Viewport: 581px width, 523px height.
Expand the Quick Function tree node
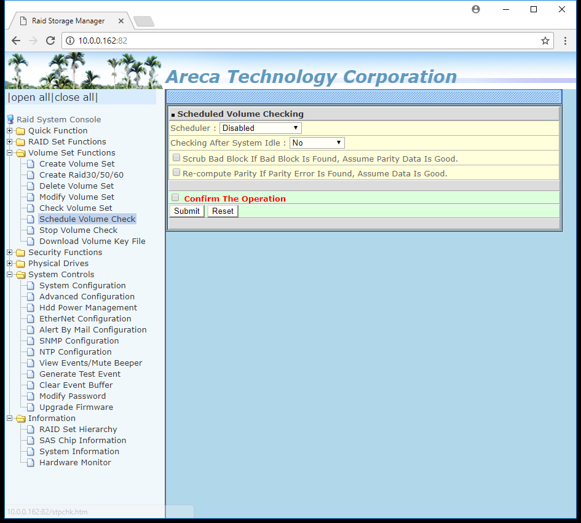coord(10,131)
